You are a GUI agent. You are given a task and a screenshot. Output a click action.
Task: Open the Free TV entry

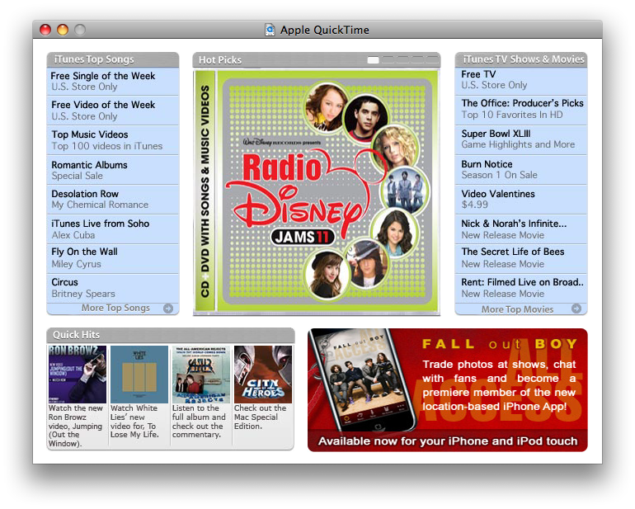coord(521,81)
